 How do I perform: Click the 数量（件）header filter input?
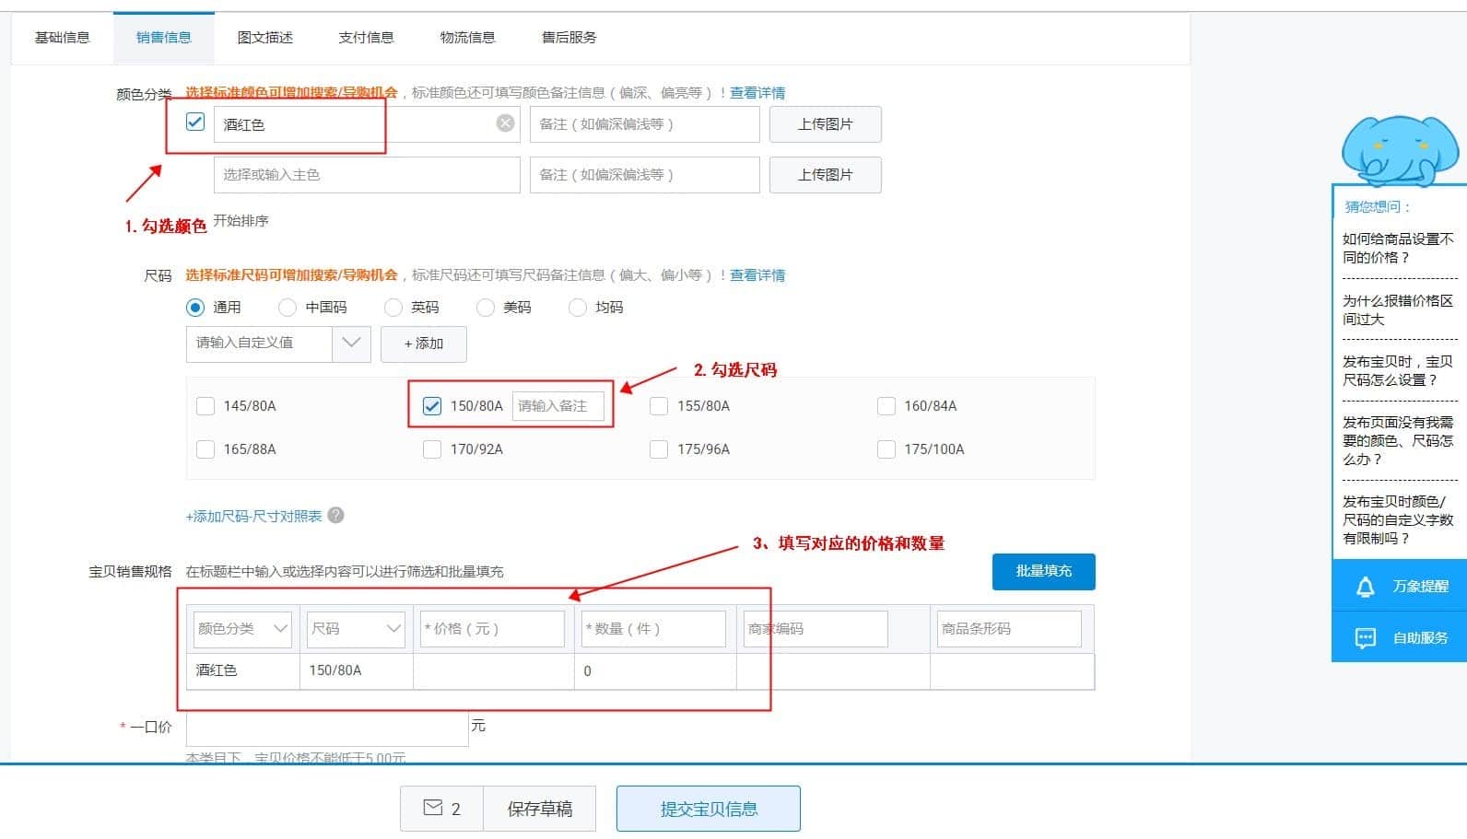coord(653,629)
